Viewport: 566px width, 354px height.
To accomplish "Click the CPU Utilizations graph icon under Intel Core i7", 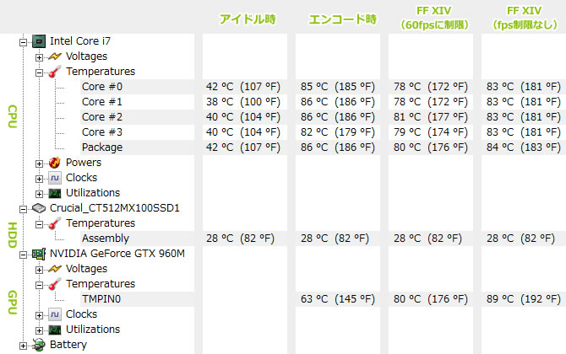I will (55, 193).
